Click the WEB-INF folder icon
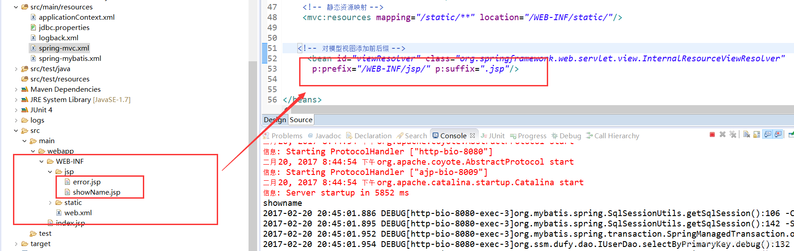Screen dimensions: 794x251 [50, 162]
